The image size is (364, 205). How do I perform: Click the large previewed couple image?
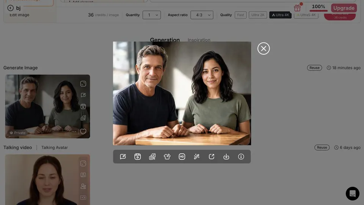[x=182, y=93]
